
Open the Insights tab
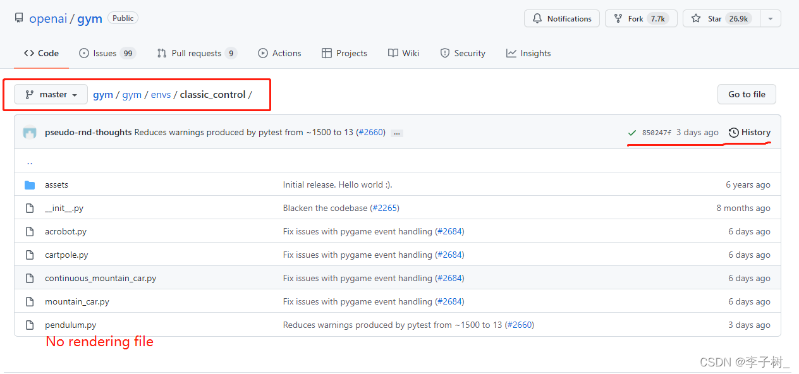528,53
